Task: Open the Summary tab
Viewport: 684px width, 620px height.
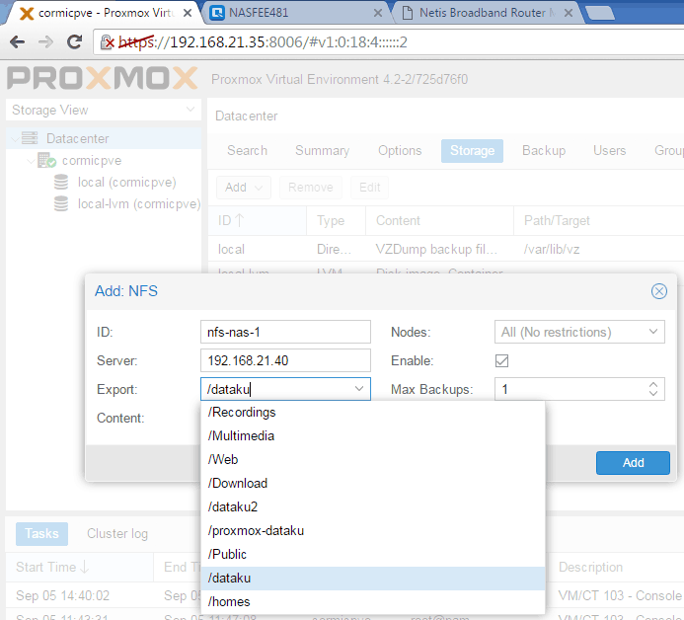Action: point(323,150)
